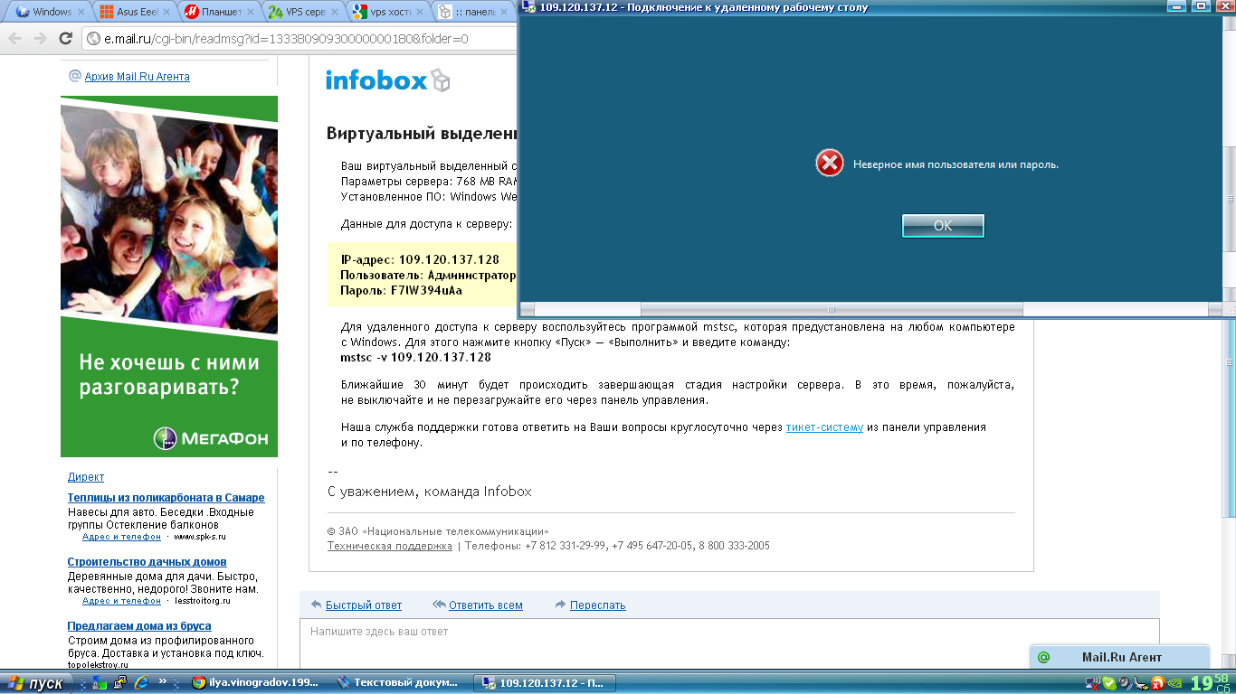
Task: Open the speaker volume tray icon
Action: pyautogui.click(x=1126, y=683)
